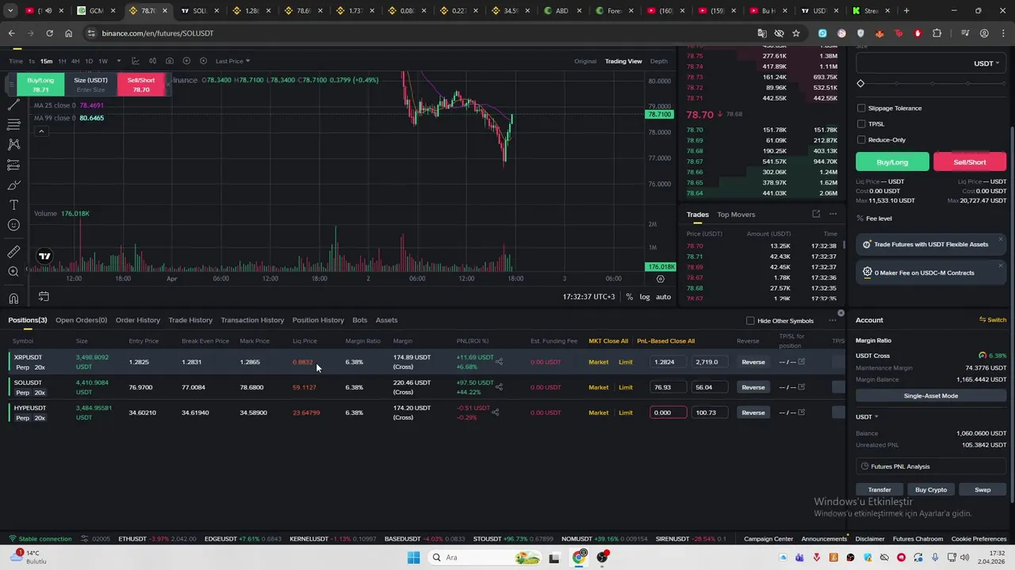Toggle log scale on the chart
The image size is (1015, 570).
(x=645, y=297)
